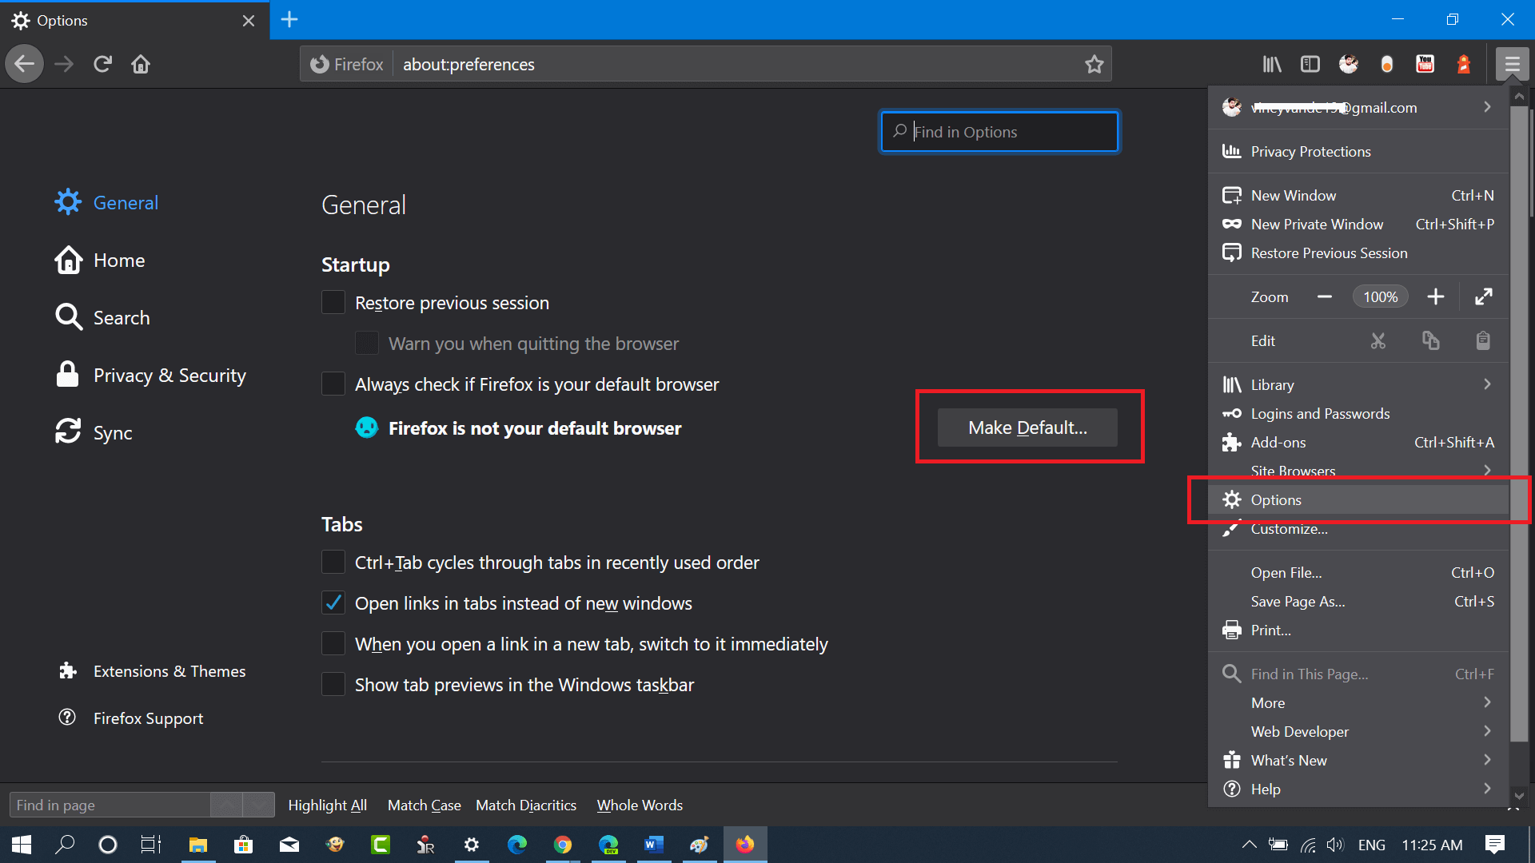Image resolution: width=1535 pixels, height=863 pixels.
Task: Open Chrome from the taskbar
Action: 563,845
